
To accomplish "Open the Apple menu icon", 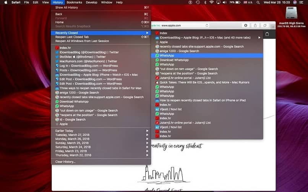I will (6, 2).
